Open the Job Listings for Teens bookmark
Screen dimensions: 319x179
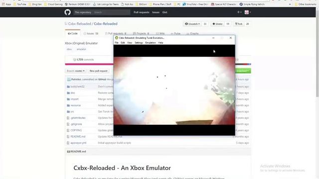tap(106, 4)
